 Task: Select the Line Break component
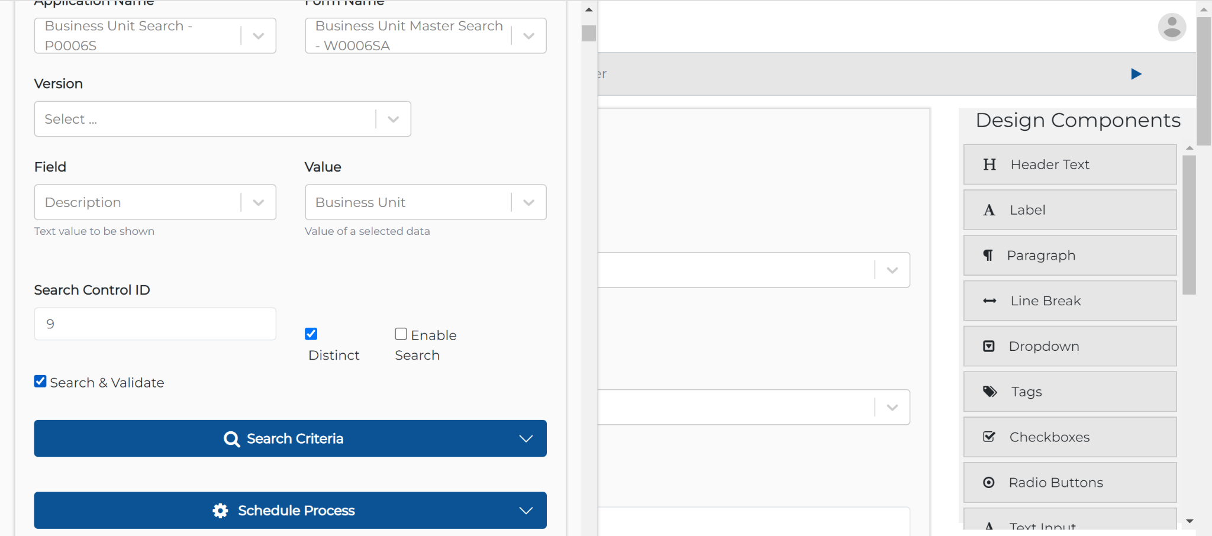(1069, 300)
